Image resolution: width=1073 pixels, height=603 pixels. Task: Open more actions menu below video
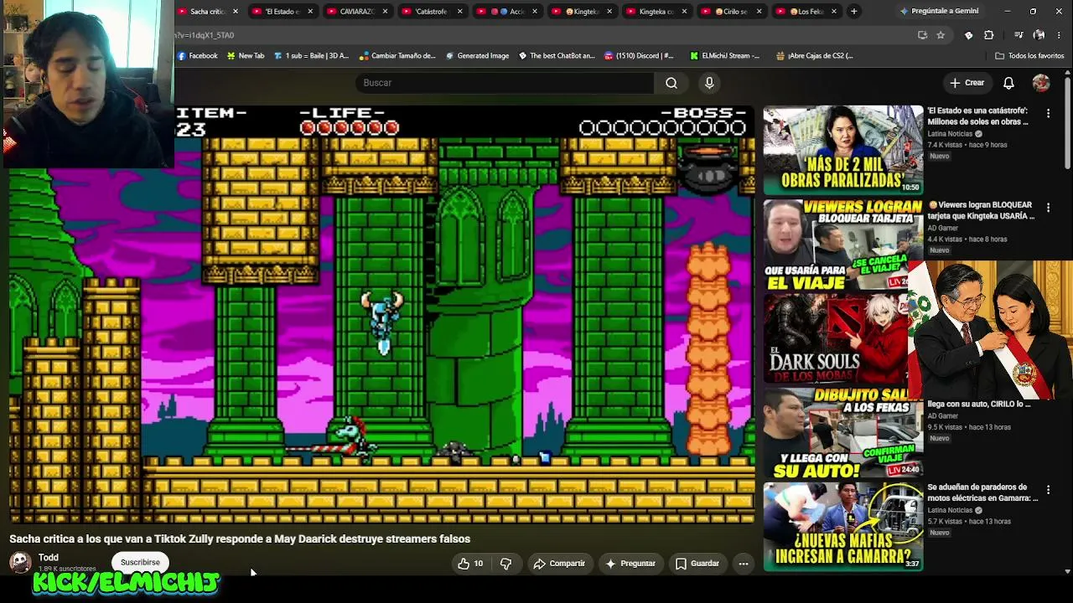(x=744, y=564)
